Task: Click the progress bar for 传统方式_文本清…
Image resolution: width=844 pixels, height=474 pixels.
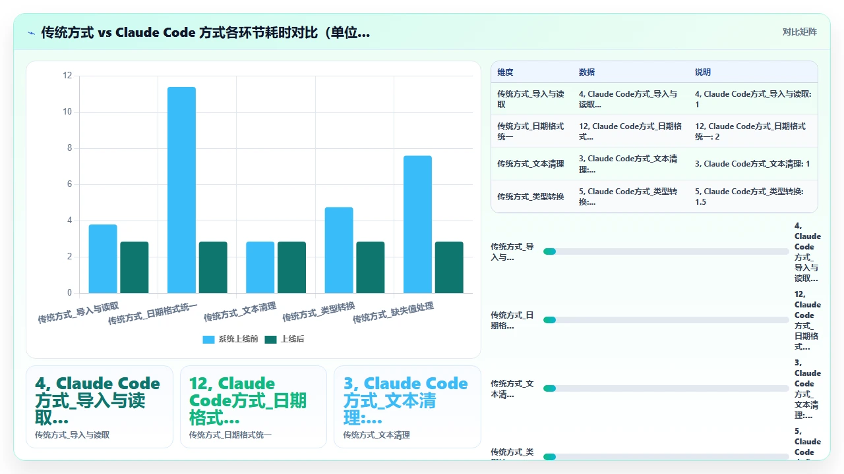Action: (666, 388)
